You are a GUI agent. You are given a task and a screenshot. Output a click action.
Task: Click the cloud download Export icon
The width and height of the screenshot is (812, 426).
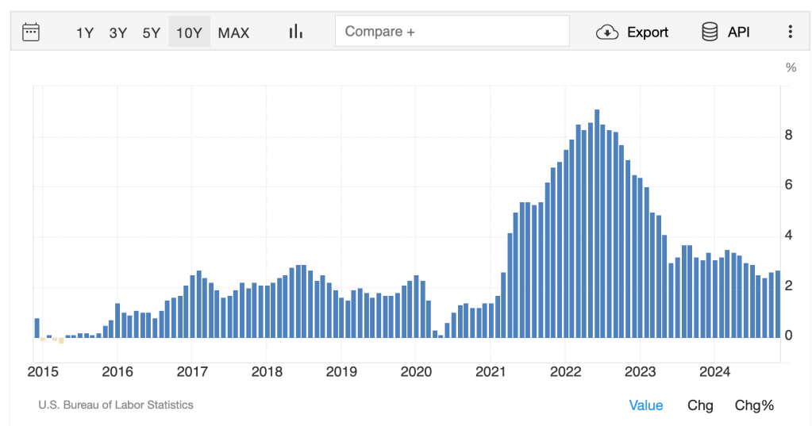click(x=607, y=32)
